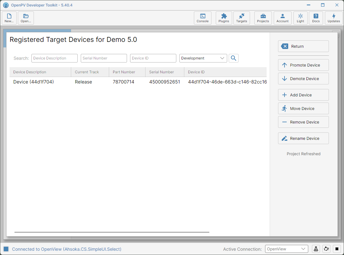Click Remove Device button
The width and height of the screenshot is (344, 255).
coord(303,122)
